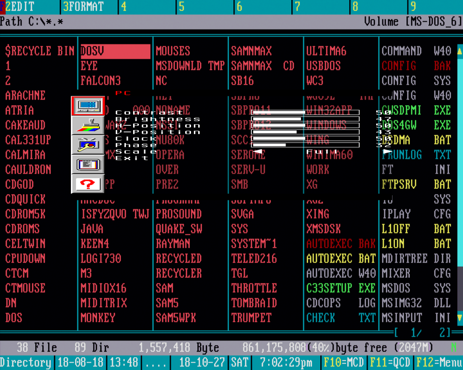This screenshot has height=370, width=463.
Task: Select the CAULDRON directory
Action: pyautogui.click(x=28, y=170)
